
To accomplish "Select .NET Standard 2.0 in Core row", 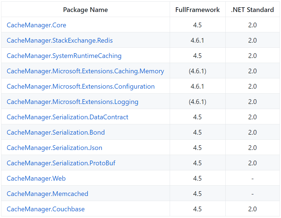I will coord(252,25).
